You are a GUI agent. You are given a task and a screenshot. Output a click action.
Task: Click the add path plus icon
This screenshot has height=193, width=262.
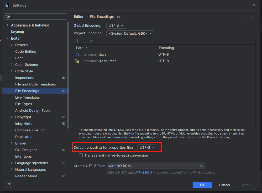pos(77,41)
